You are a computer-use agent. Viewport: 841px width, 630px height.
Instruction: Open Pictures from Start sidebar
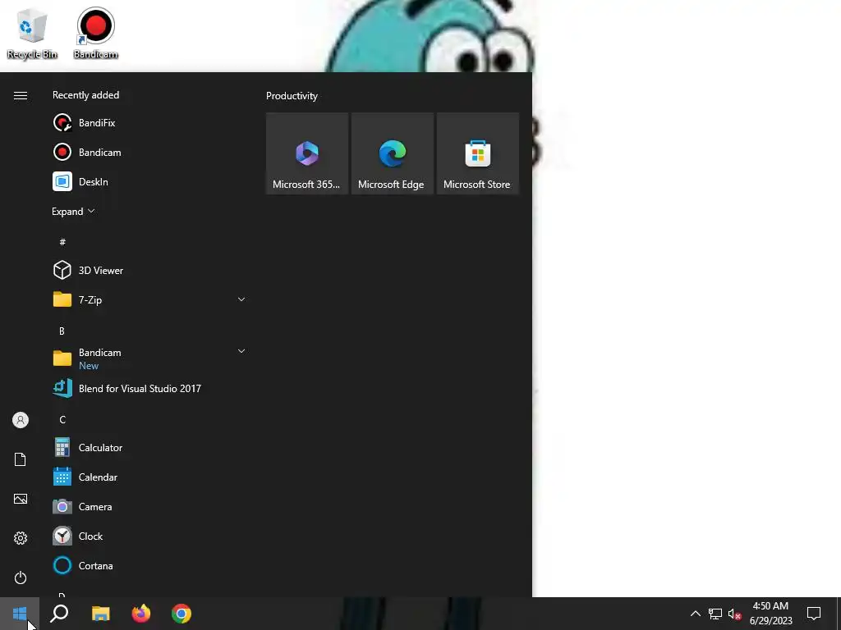[x=21, y=499]
